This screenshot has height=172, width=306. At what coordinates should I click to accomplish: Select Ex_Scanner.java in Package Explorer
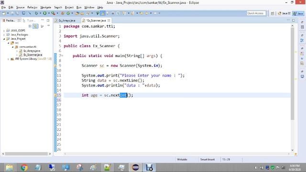pyautogui.click(x=31, y=55)
